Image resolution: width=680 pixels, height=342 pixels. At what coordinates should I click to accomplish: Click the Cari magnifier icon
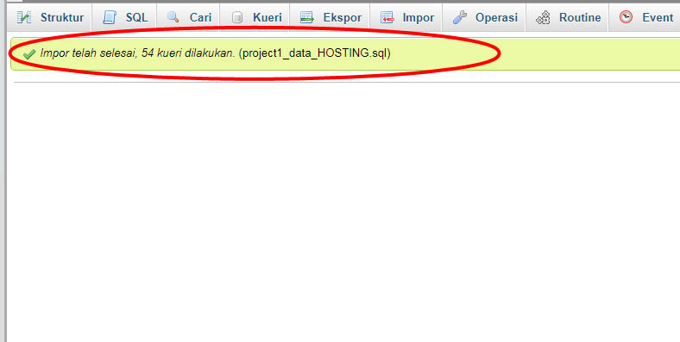[173, 17]
